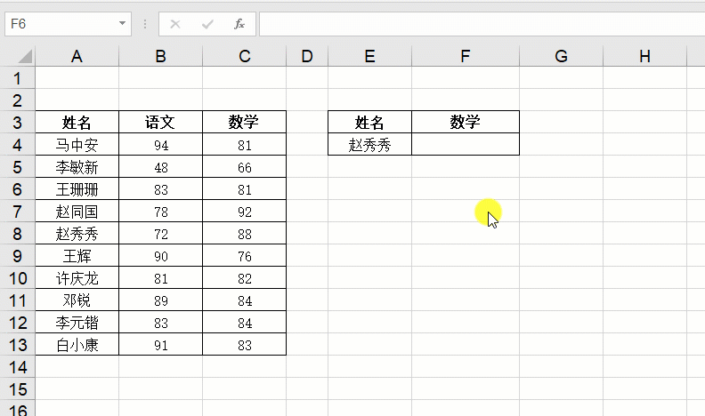Click header cell B3 语文

click(x=160, y=122)
